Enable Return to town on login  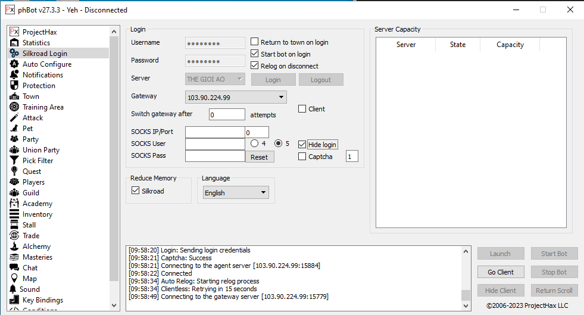255,42
